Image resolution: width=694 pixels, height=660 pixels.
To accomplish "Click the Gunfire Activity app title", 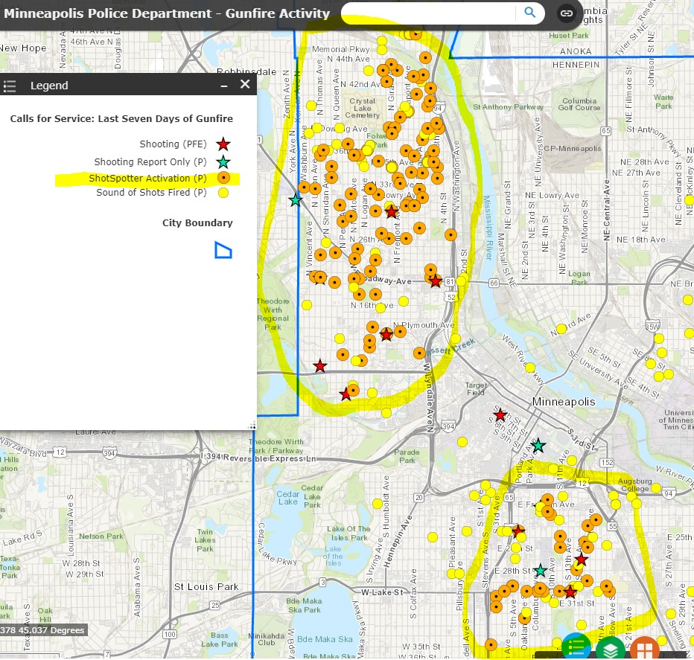I will [x=167, y=13].
